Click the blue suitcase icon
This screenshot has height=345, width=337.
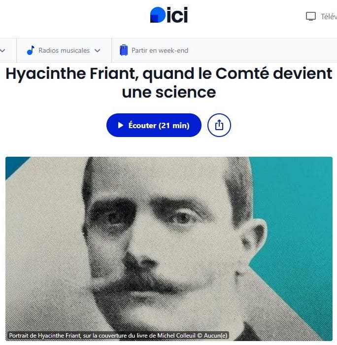pyautogui.click(x=124, y=50)
